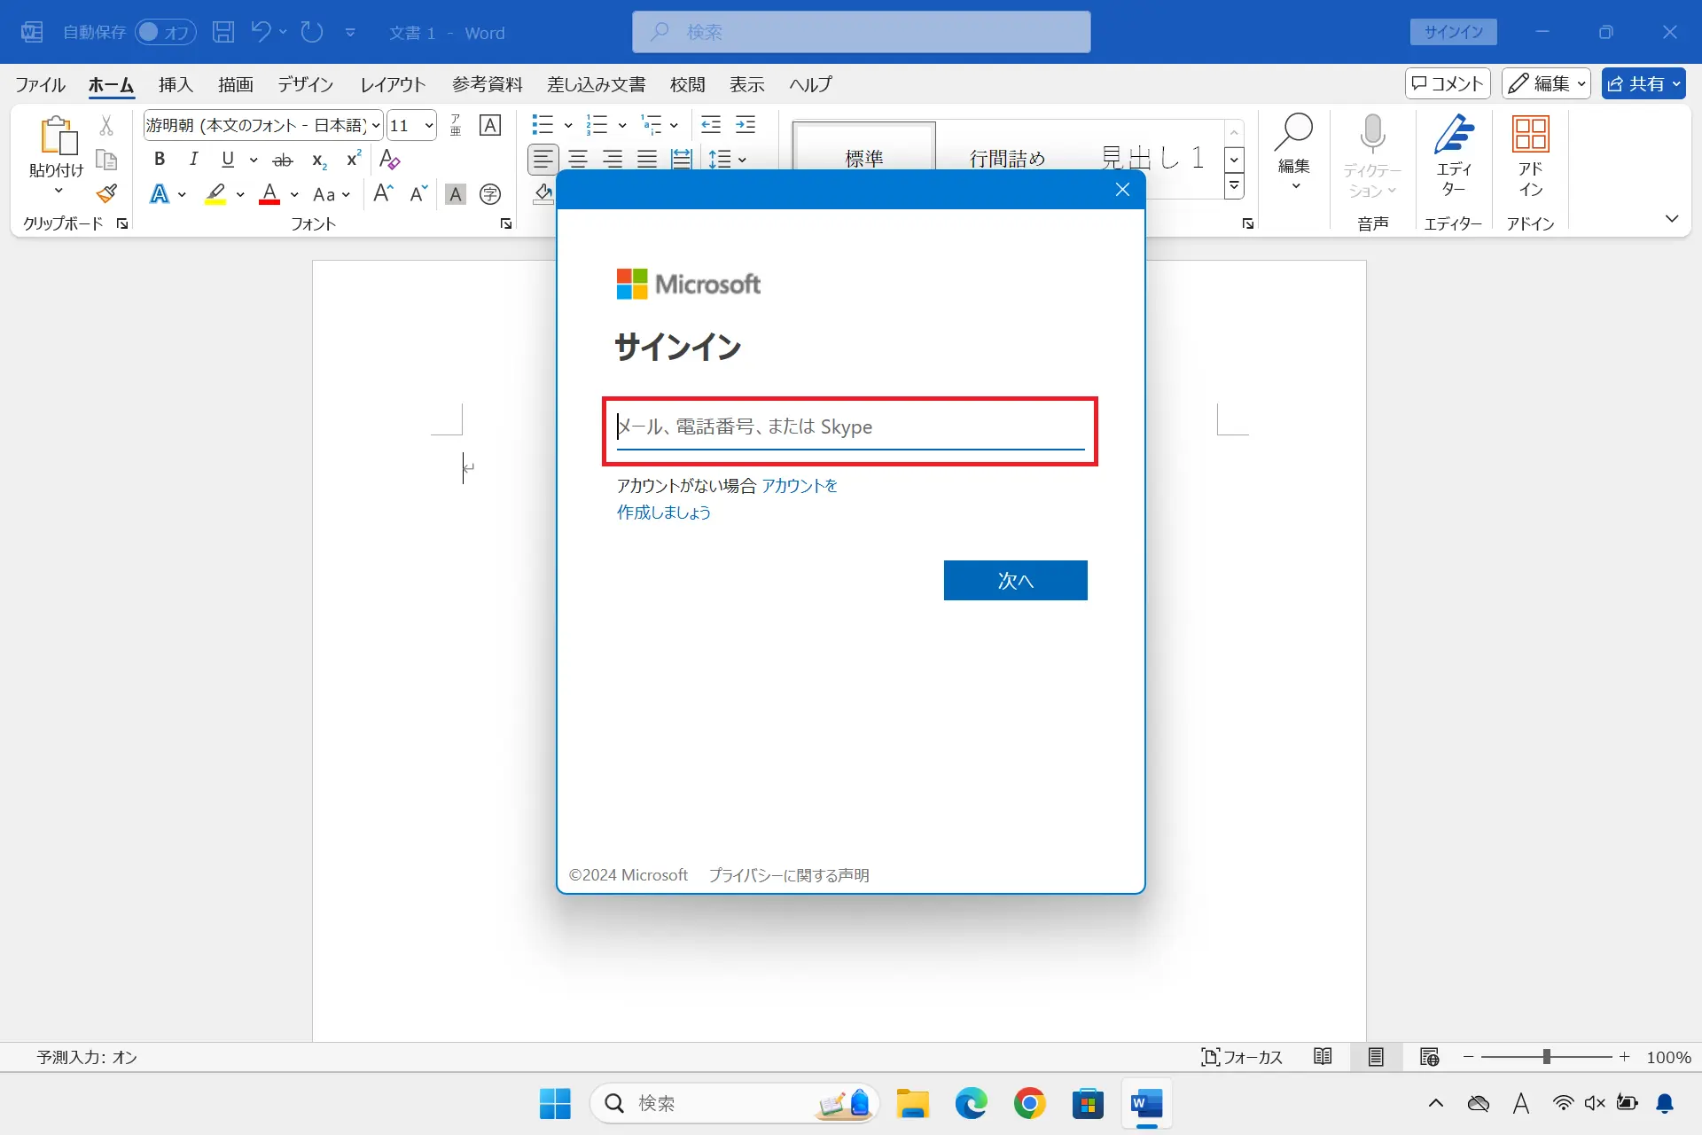The width and height of the screenshot is (1702, 1135).
Task: Open the font name dropdown
Action: 376,125
